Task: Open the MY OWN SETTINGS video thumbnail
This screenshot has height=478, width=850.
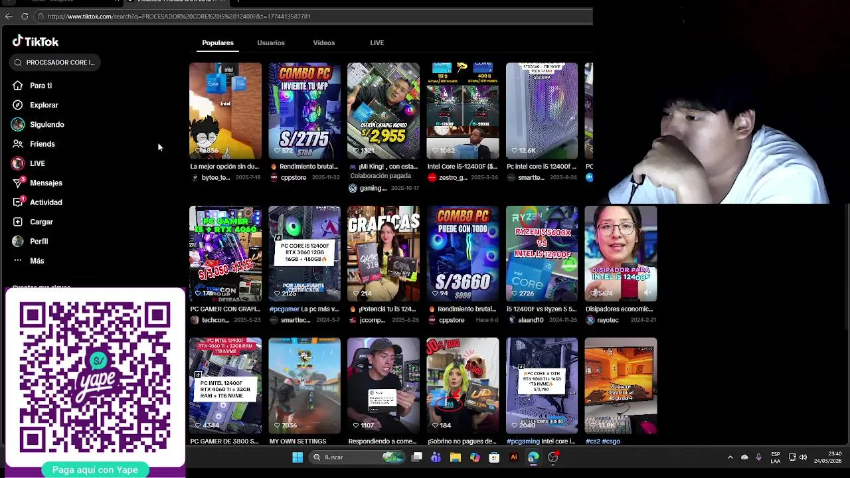Action: [304, 386]
